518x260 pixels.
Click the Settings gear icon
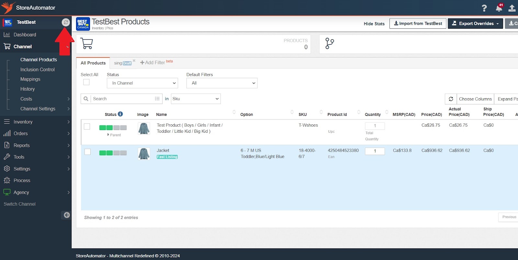coord(7,169)
